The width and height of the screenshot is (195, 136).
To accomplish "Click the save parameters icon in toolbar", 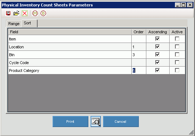I will coord(8,13).
